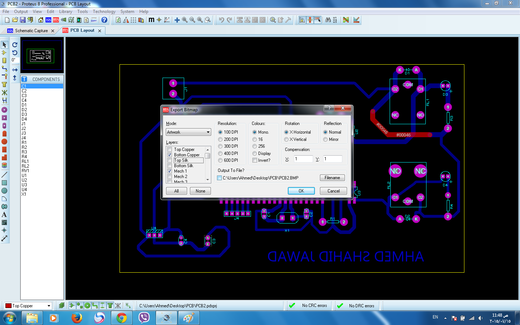The height and width of the screenshot is (325, 520).
Task: Tick the Invert? checkbox
Action: click(x=255, y=160)
